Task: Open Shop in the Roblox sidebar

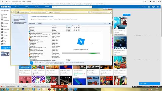Action: 4,44
